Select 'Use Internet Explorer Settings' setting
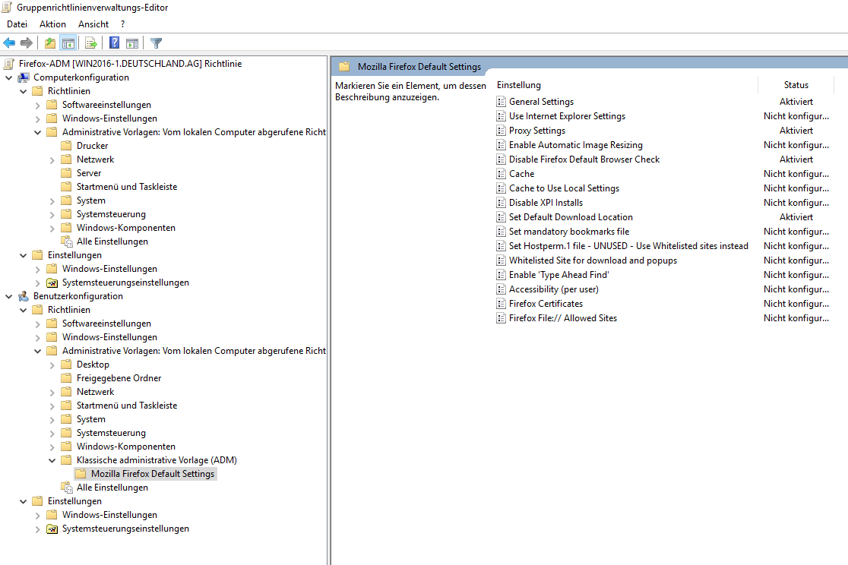This screenshot has height=565, width=848. (x=567, y=116)
